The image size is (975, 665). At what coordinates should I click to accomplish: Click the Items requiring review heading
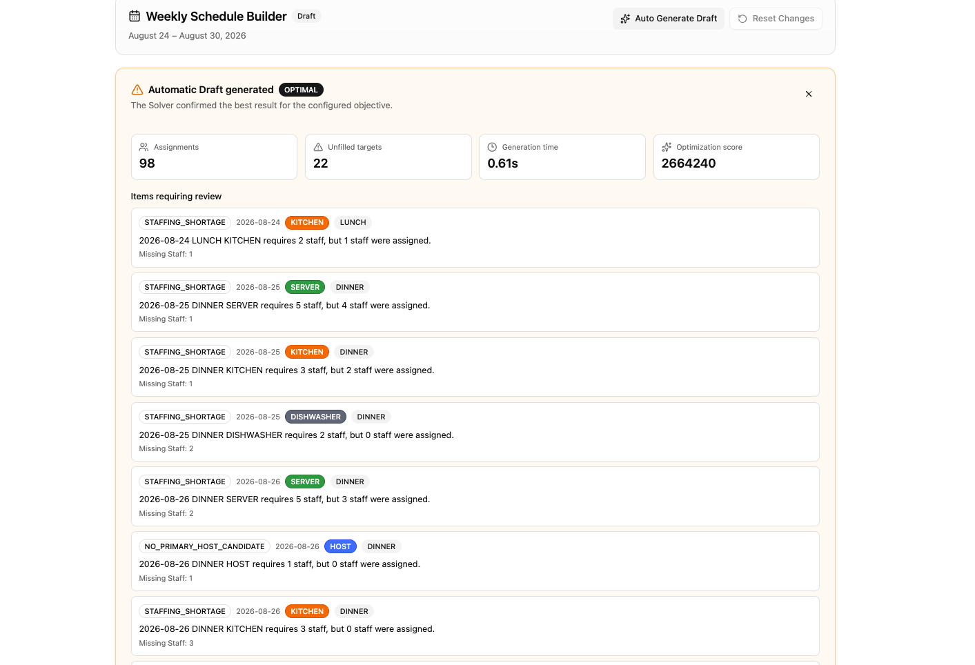[176, 197]
